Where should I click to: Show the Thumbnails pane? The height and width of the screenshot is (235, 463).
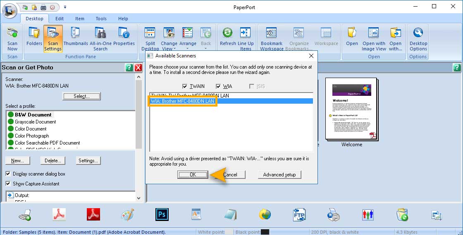coord(76,37)
